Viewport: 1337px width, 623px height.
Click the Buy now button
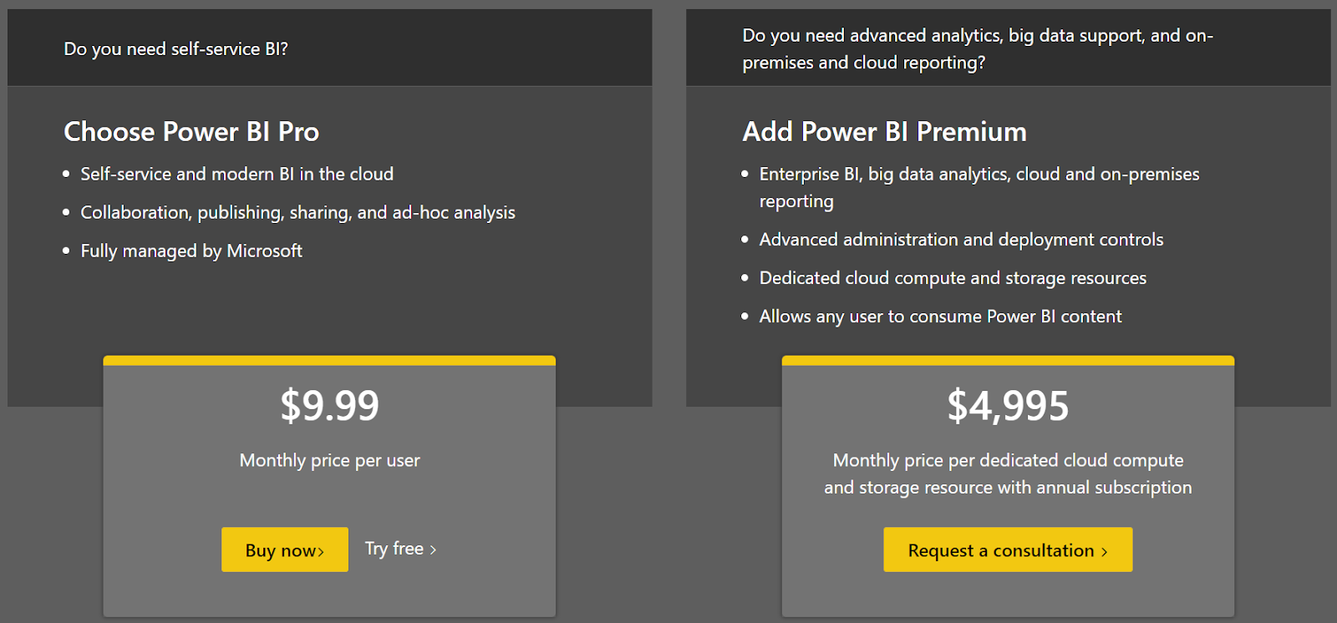pyautogui.click(x=284, y=549)
